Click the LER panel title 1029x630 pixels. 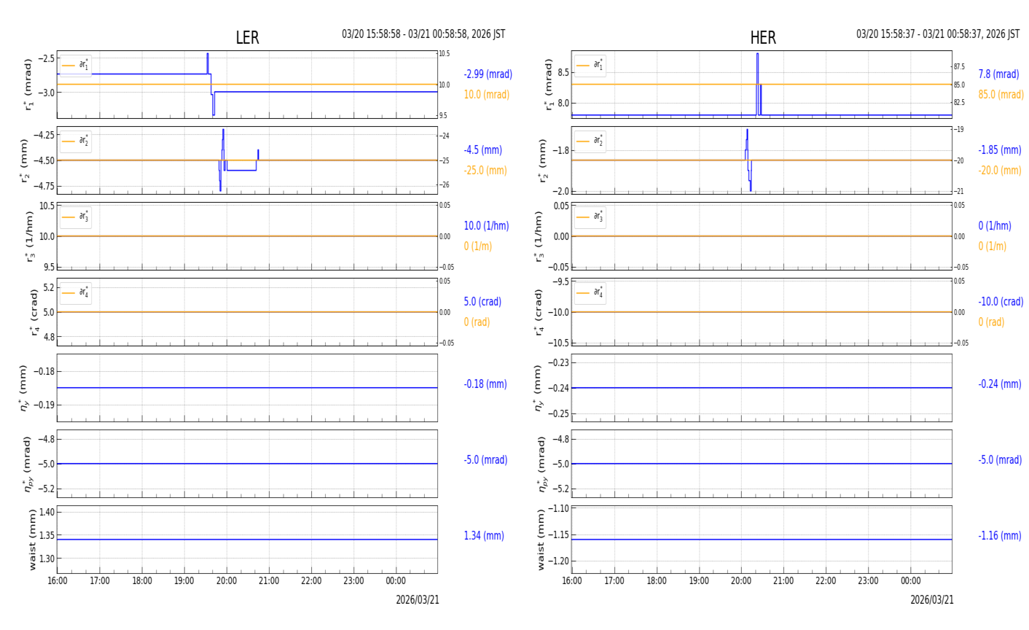(247, 38)
